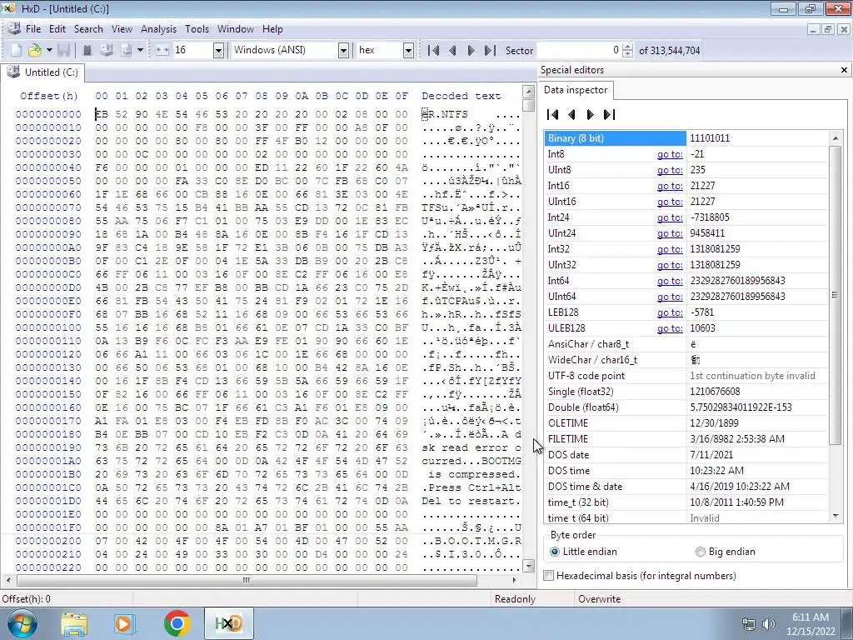
Task: Increment sector number with up spinner
Action: 627,47
